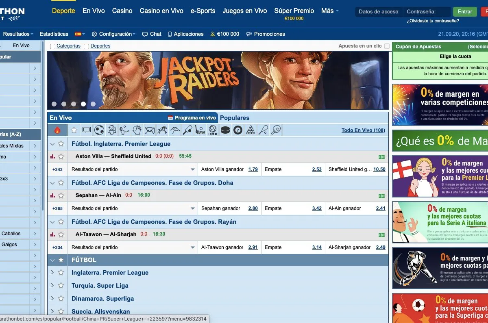Select the squash racket sport icon
488x323 pixels.
pyautogui.click(x=263, y=130)
